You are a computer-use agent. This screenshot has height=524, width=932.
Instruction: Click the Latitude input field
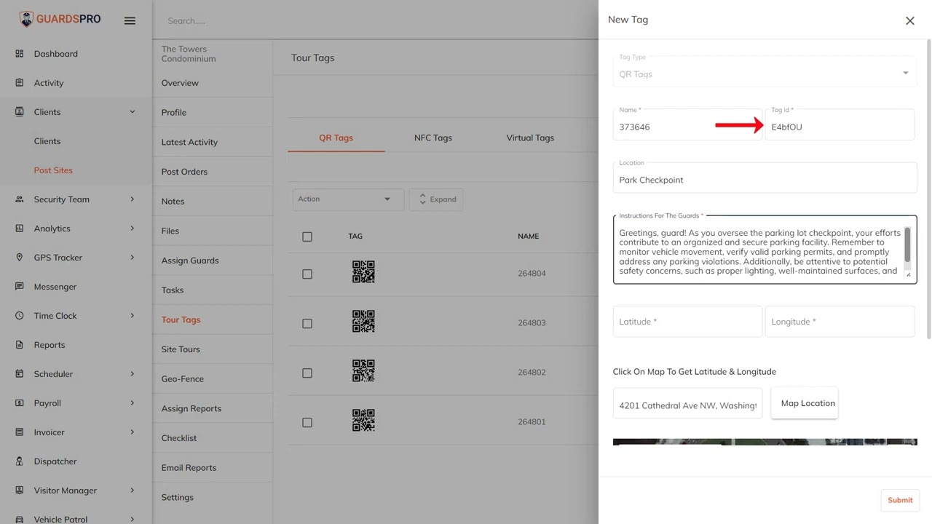[687, 322]
